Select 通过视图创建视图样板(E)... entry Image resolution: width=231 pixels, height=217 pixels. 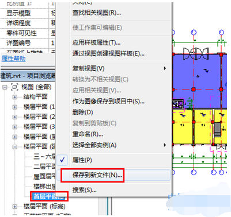click(108, 53)
